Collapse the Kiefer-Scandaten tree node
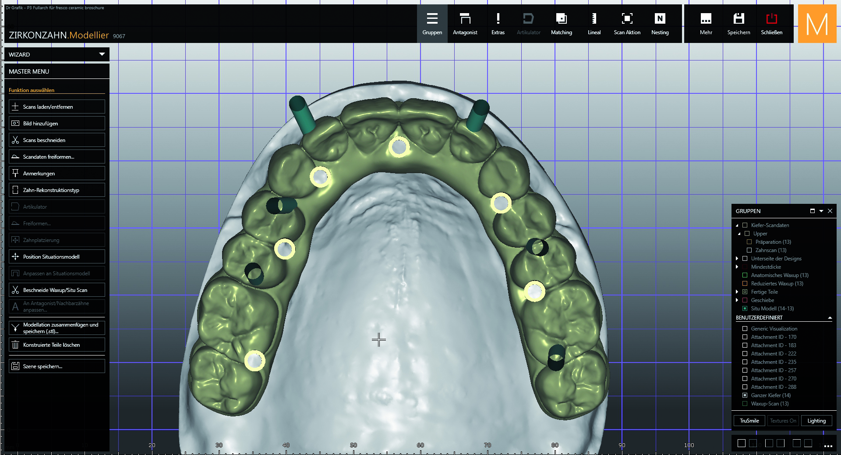This screenshot has width=841, height=455. pos(737,225)
